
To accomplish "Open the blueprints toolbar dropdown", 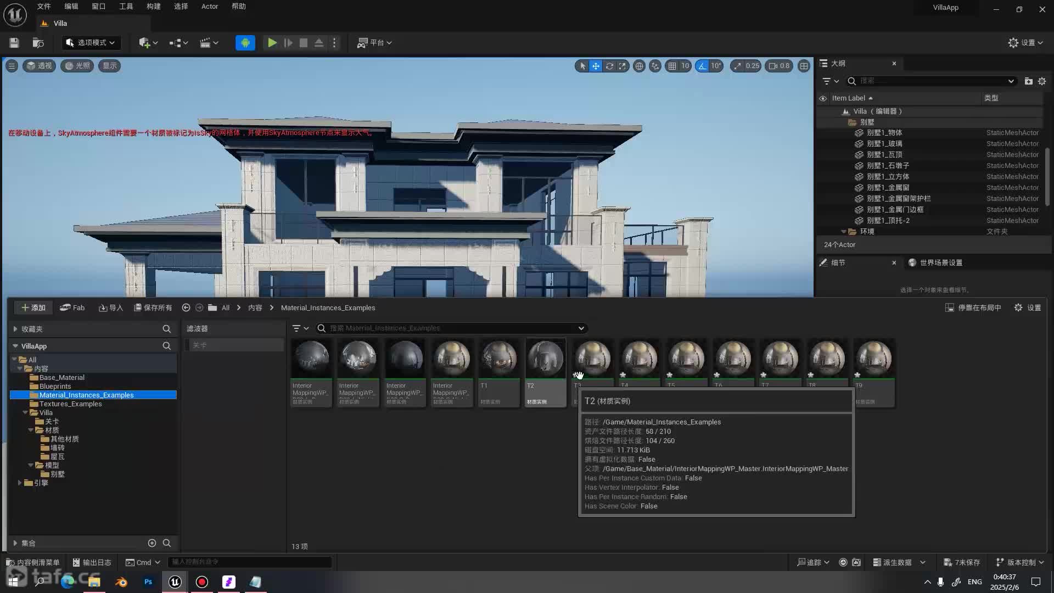I will pos(178,43).
